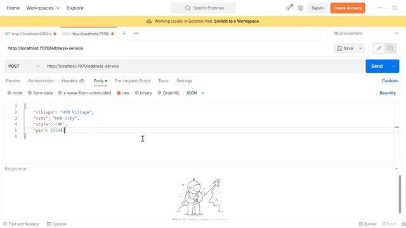Click the two-pane layout icon in status bar

coord(403,224)
